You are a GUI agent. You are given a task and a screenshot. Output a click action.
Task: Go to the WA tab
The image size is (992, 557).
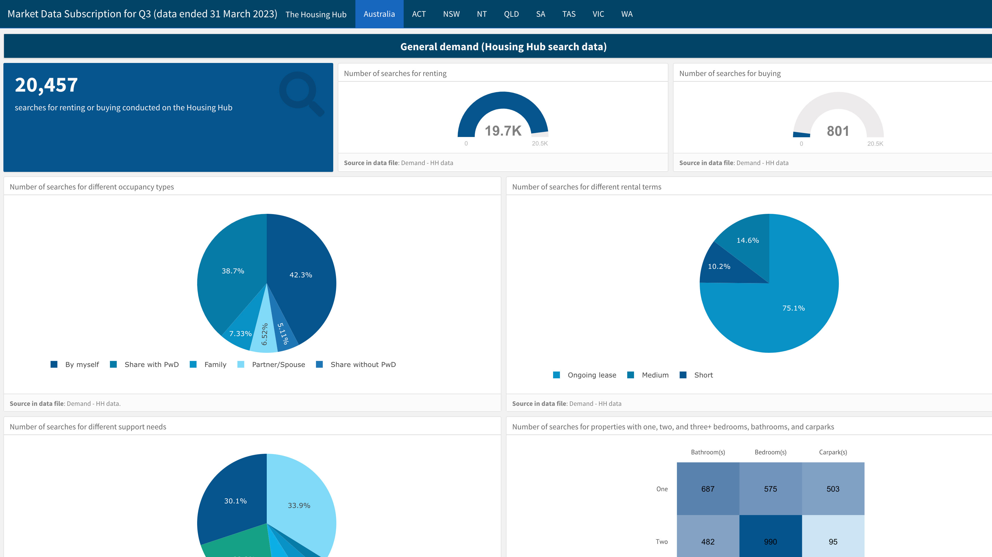627,14
